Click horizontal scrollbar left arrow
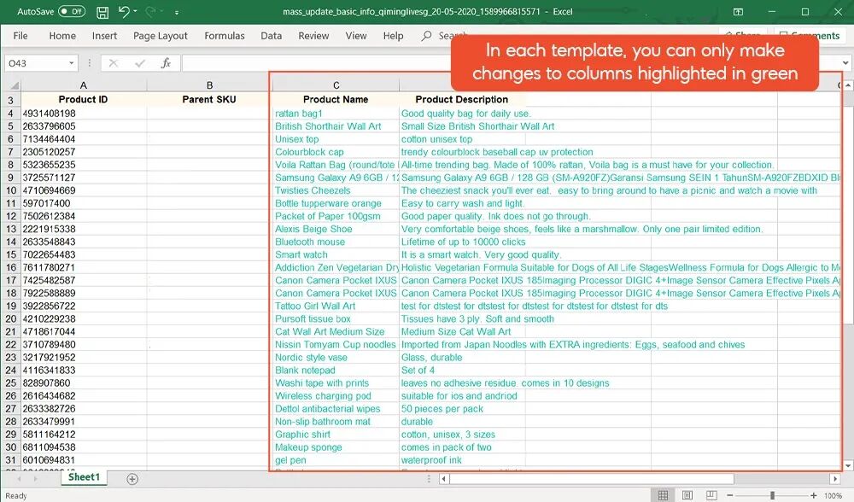Screen dimensions: 854x502 444,479
